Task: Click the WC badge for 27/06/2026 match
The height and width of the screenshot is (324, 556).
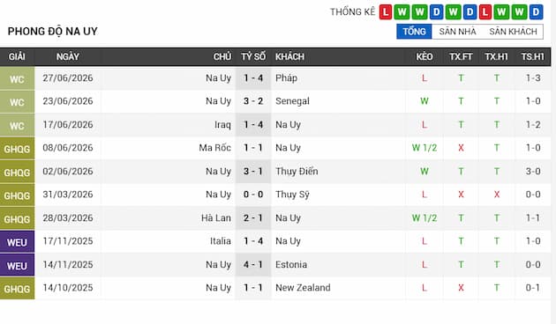Action: click(17, 78)
